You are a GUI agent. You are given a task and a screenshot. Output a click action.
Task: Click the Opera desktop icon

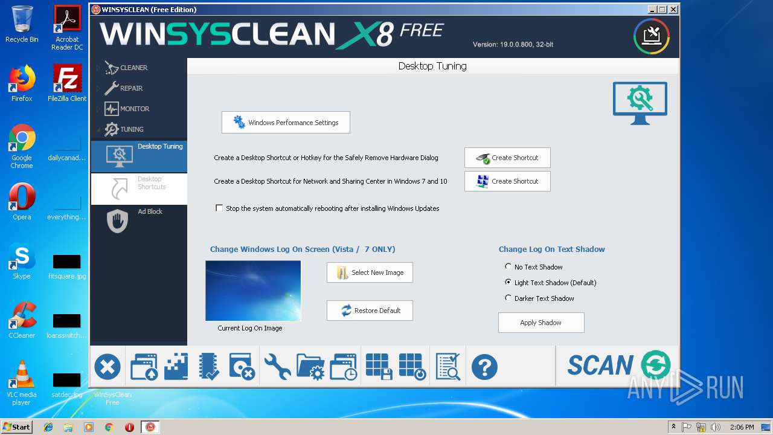(x=22, y=202)
